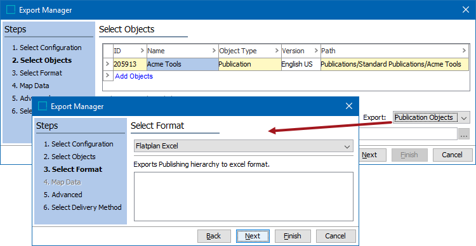
Task: Click the back Export Manager title bar icon
Action: coord(11,10)
